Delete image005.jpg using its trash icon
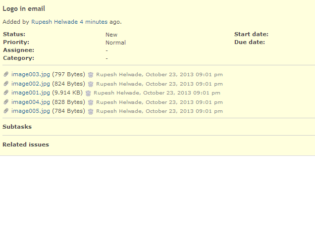 point(91,111)
